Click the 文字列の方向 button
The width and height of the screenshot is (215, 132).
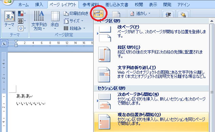click(39, 21)
